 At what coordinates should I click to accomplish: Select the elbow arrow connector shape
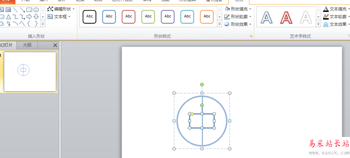(22, 17)
